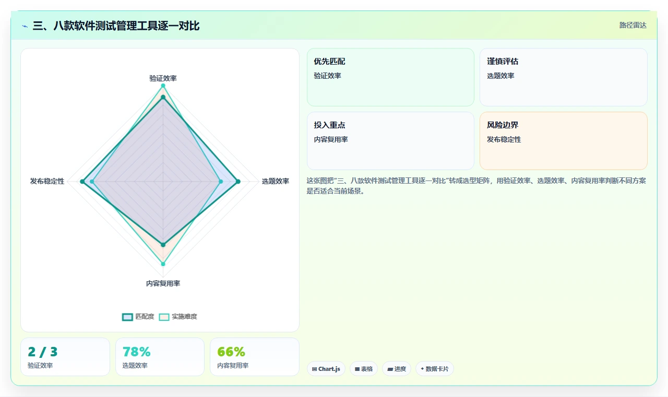Click the 匹配度 point on 内容复用率 axis

pos(163,245)
